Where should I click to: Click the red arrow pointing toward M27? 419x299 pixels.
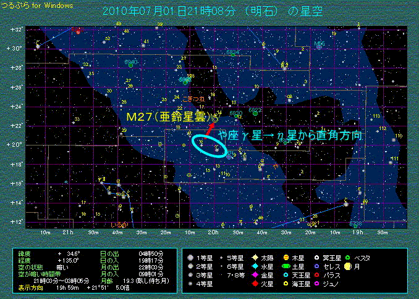[x=211, y=128]
